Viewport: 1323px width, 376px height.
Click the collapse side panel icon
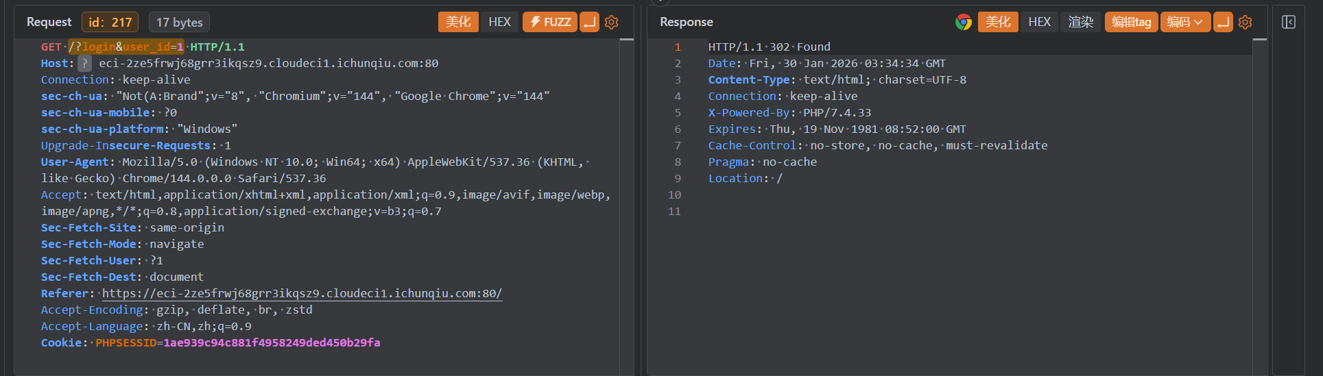click(1289, 22)
